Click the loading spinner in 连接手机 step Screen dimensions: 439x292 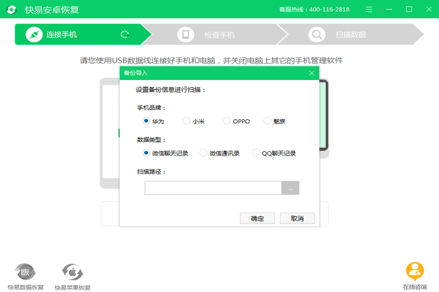pyautogui.click(x=125, y=35)
